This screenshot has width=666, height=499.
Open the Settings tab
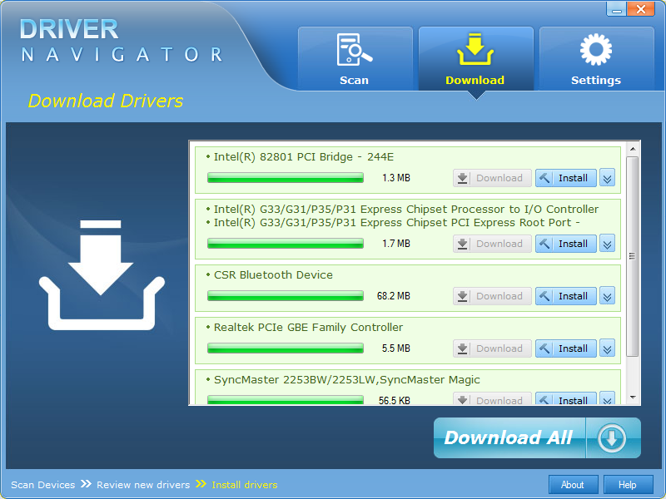(x=596, y=58)
